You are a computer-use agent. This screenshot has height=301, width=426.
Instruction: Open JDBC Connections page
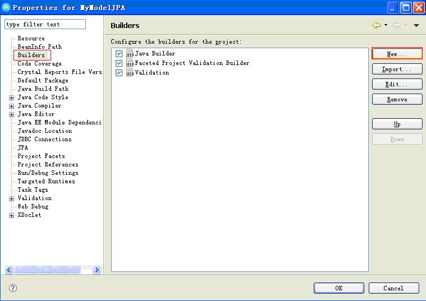point(44,139)
